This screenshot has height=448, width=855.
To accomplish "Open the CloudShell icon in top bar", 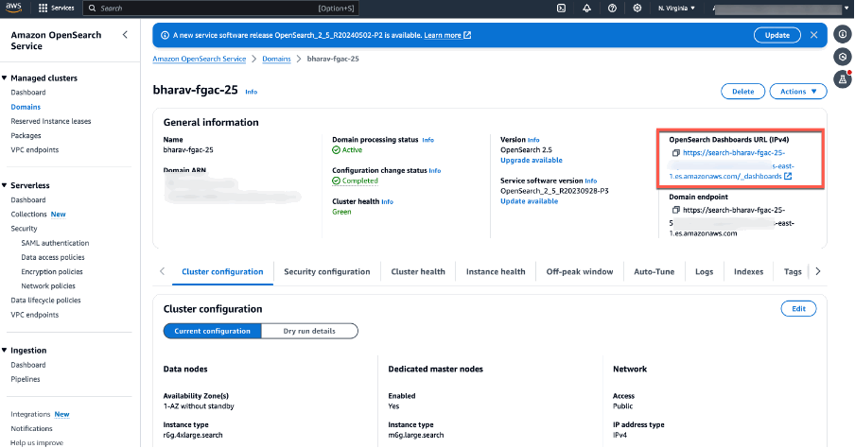I will (x=561, y=9).
